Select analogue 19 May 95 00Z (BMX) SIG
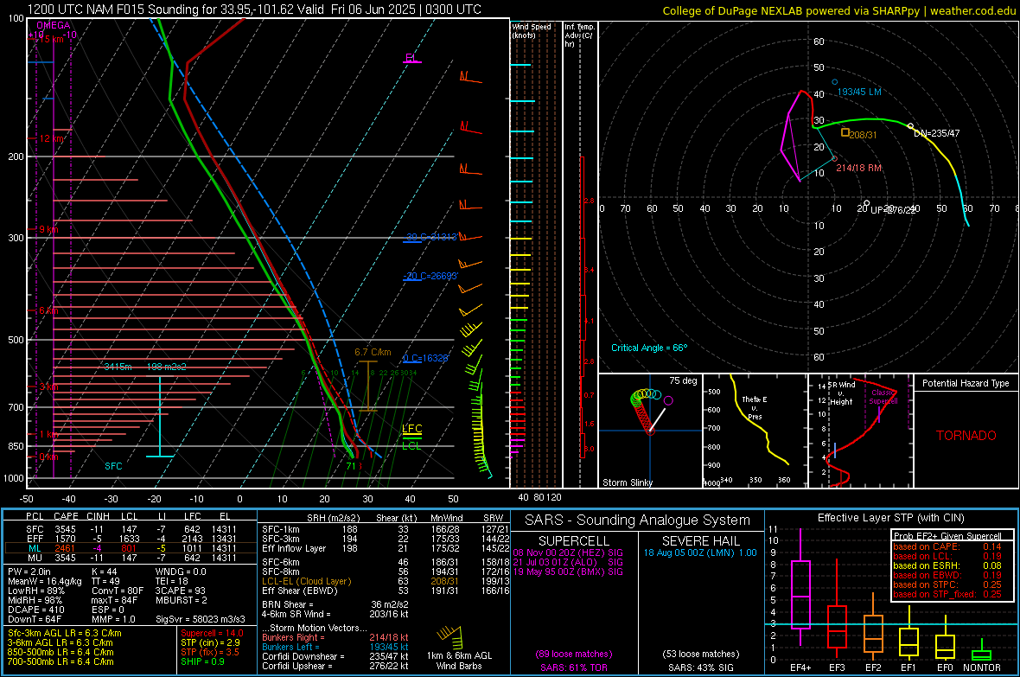The width and height of the screenshot is (1020, 677). pyautogui.click(x=568, y=572)
